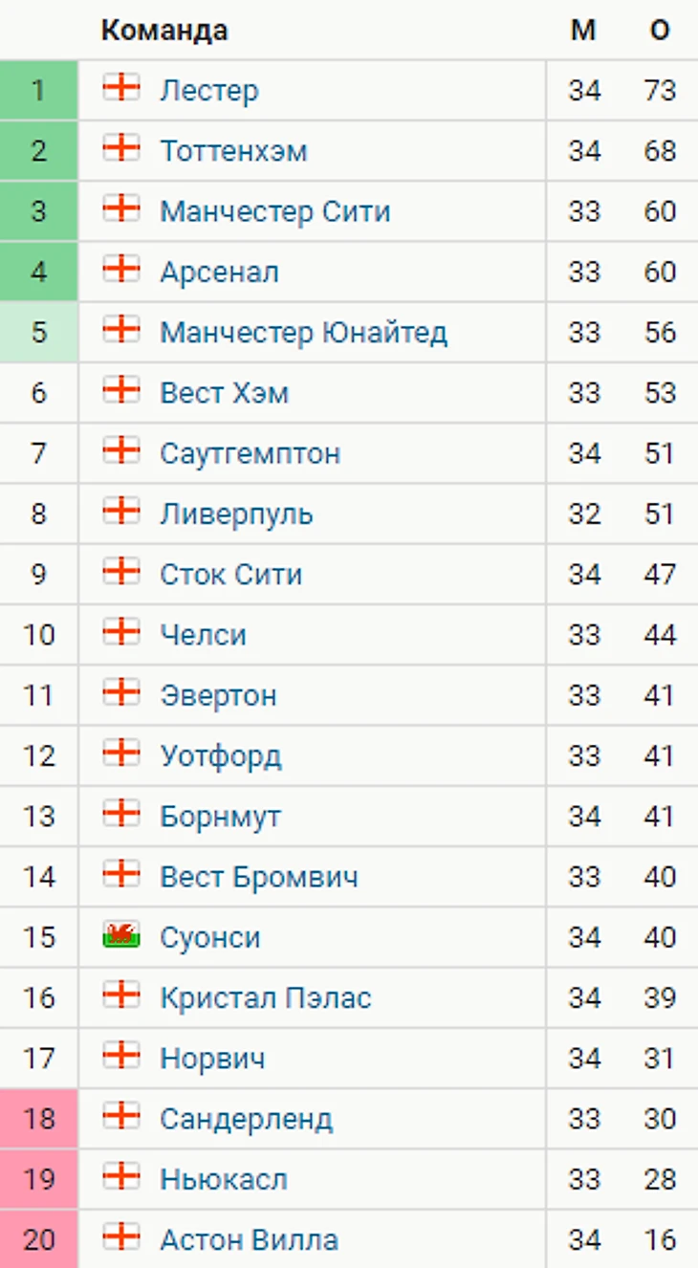Open the Манчестер Сити team link
The height and width of the screenshot is (1268, 698).
pyautogui.click(x=275, y=211)
